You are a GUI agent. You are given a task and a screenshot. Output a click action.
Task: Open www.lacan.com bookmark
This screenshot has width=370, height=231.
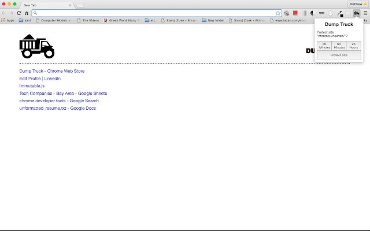288,21
